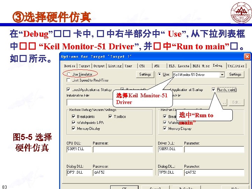Open the C51 tab

point(142,66)
